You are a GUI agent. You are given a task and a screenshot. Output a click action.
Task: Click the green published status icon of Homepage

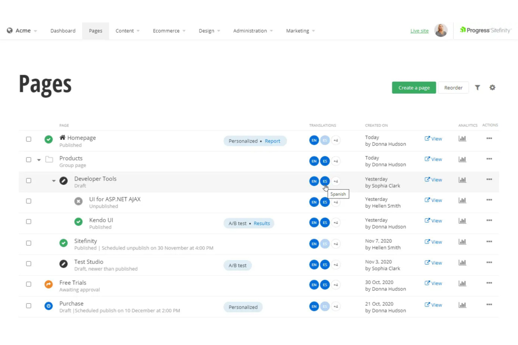[x=49, y=139]
